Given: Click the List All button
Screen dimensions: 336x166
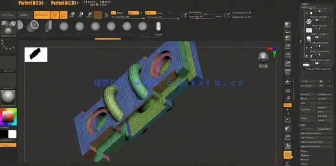Looking at the screenshot, I should (308, 81).
